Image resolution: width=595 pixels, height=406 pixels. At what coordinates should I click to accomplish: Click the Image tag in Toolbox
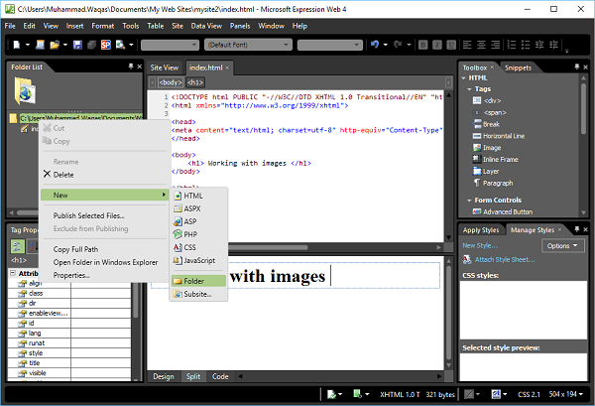click(491, 147)
